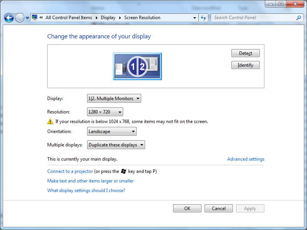Open Multiple displays dropdown, Duplicate these displays
307x230 pixels.
116,145
